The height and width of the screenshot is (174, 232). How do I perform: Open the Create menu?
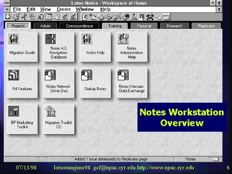64,9
